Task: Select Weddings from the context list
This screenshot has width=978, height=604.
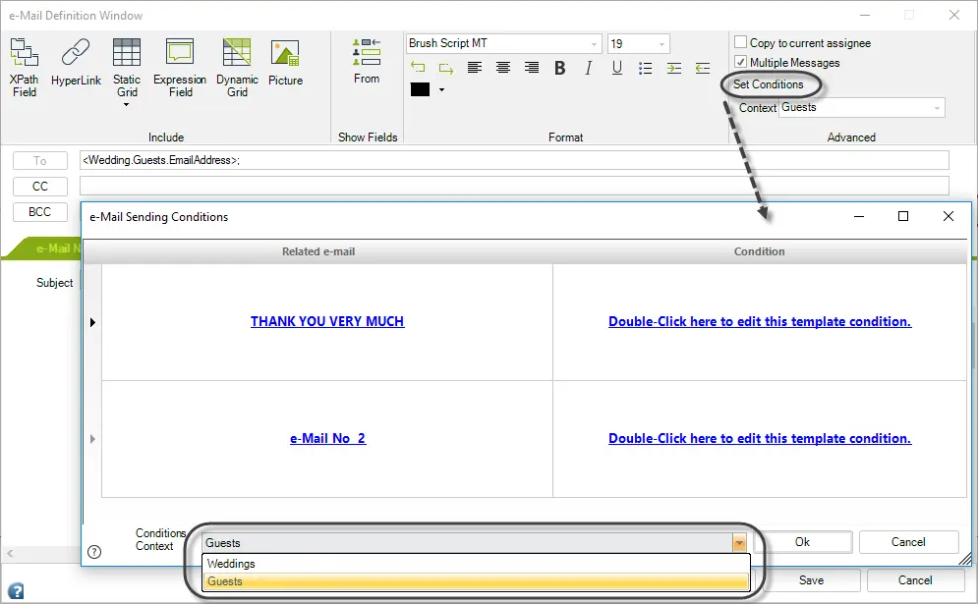Action: click(476, 564)
